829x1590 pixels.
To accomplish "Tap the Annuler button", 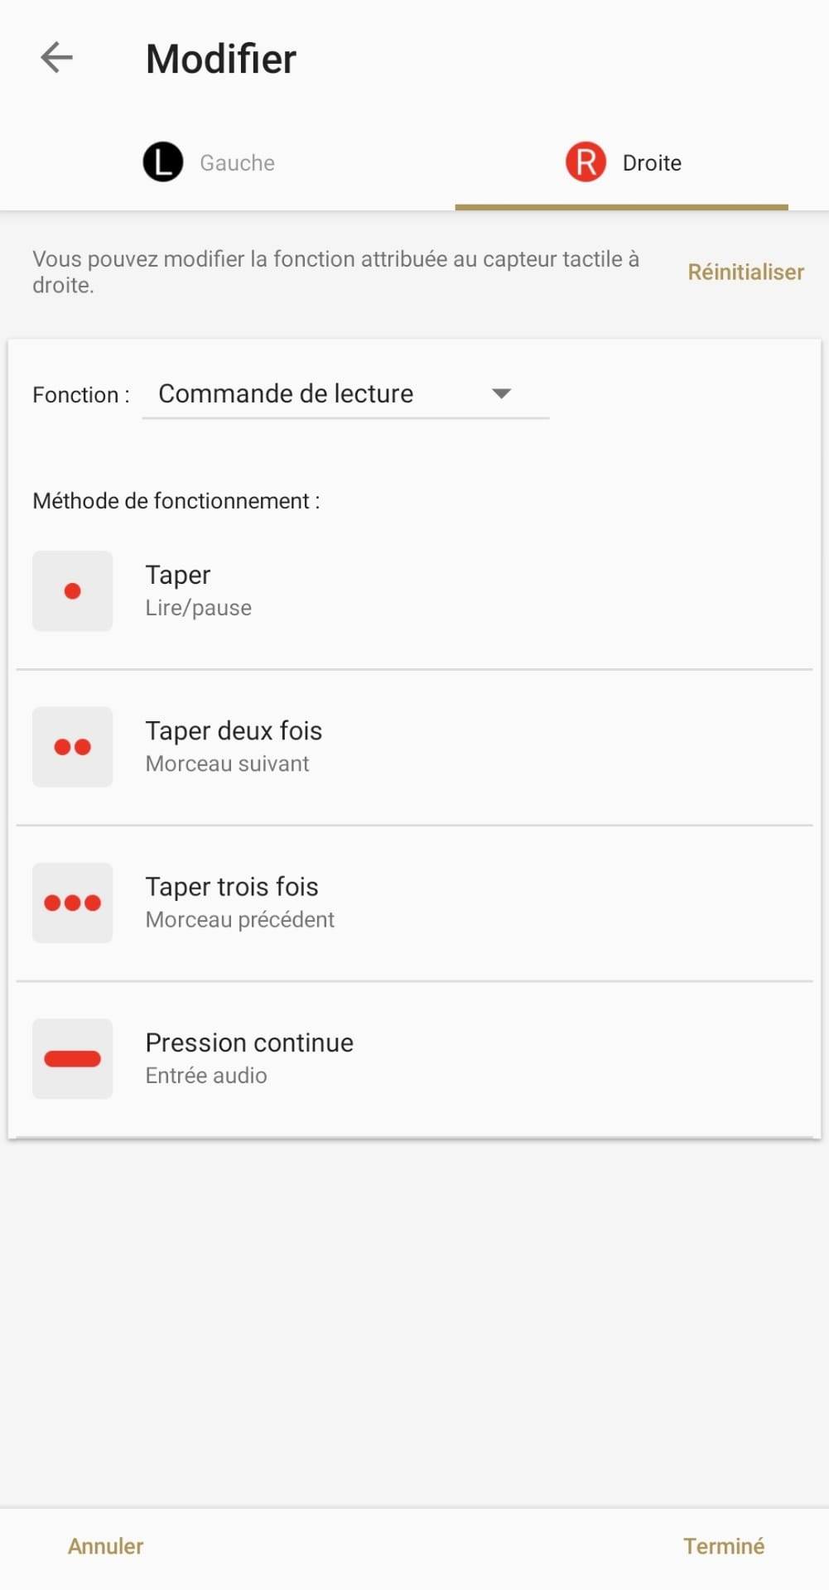I will (x=106, y=1546).
